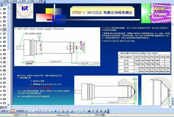Open the 设置 settings button
The image size is (174, 117).
39,1
